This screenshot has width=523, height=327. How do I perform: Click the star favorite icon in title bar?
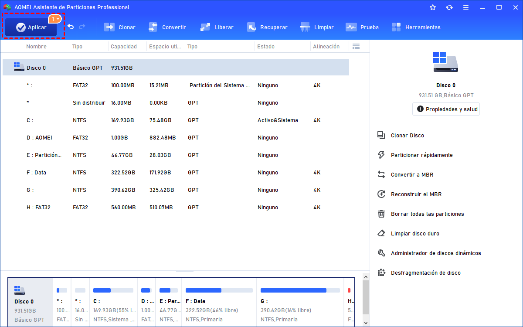click(x=433, y=7)
